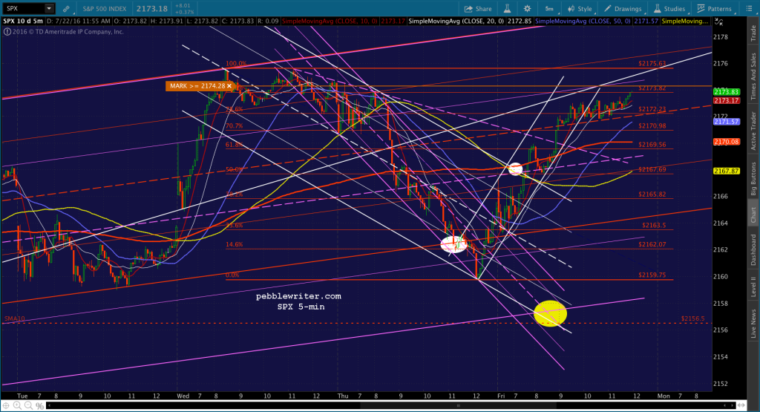Click the copyright info exclamation icon
Viewport: 760px width, 412px height.
pos(7,32)
